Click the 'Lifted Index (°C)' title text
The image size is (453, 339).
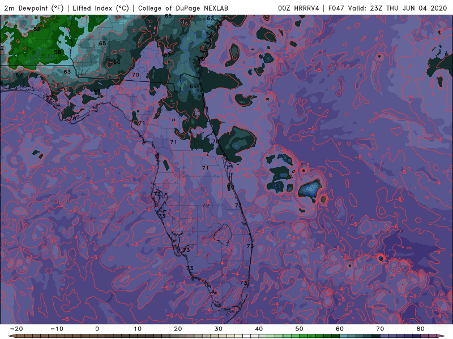point(101,8)
